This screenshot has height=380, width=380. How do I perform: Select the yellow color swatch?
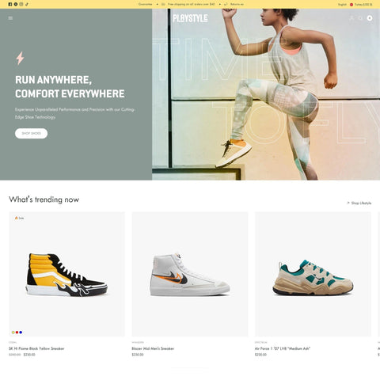pyautogui.click(x=13, y=332)
